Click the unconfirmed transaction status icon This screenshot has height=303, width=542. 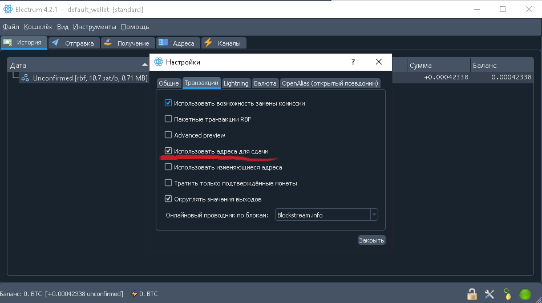[x=25, y=78]
